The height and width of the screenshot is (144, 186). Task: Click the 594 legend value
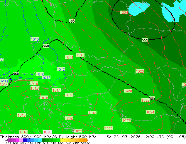(x=84, y=143)
